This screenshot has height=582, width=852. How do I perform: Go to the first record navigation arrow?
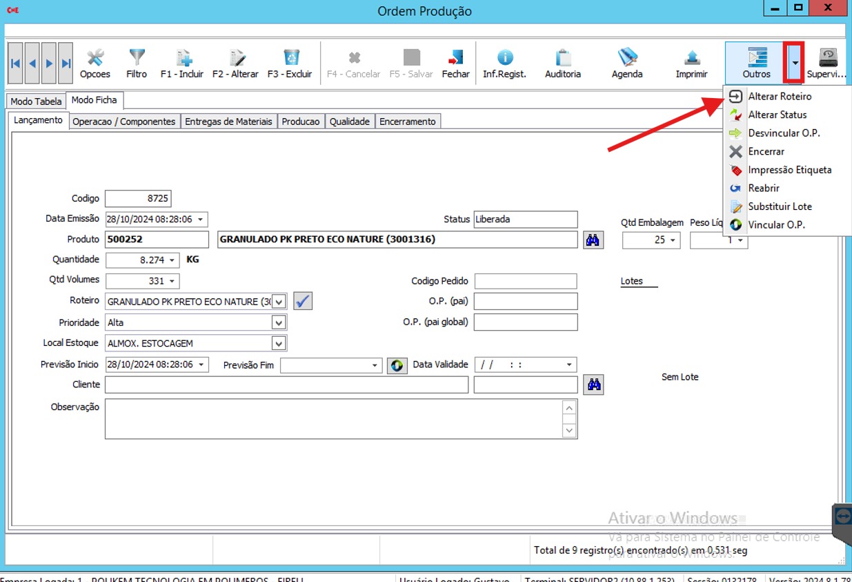click(x=15, y=63)
